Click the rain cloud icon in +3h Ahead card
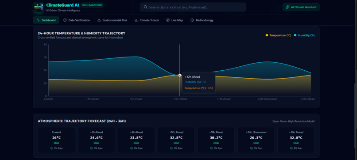 (92, 148)
